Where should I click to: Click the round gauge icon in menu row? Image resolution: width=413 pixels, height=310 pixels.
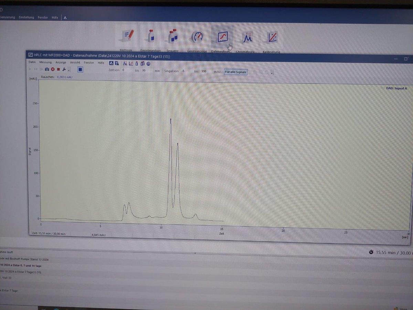pos(148,63)
